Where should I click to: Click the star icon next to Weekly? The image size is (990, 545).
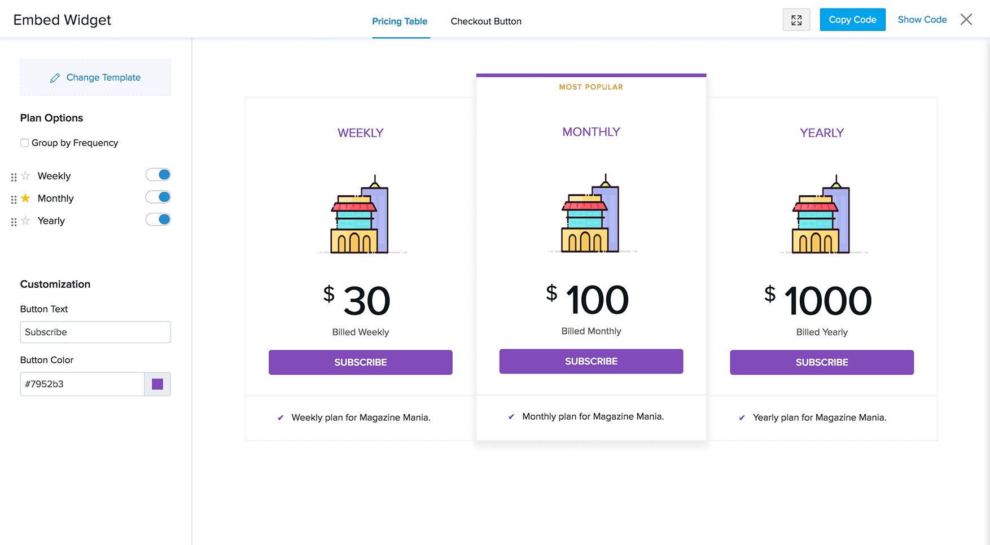point(25,176)
